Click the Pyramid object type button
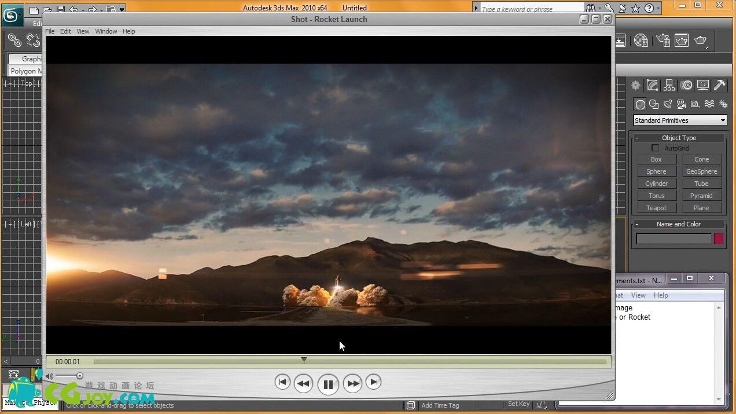This screenshot has width=736, height=414. (701, 196)
